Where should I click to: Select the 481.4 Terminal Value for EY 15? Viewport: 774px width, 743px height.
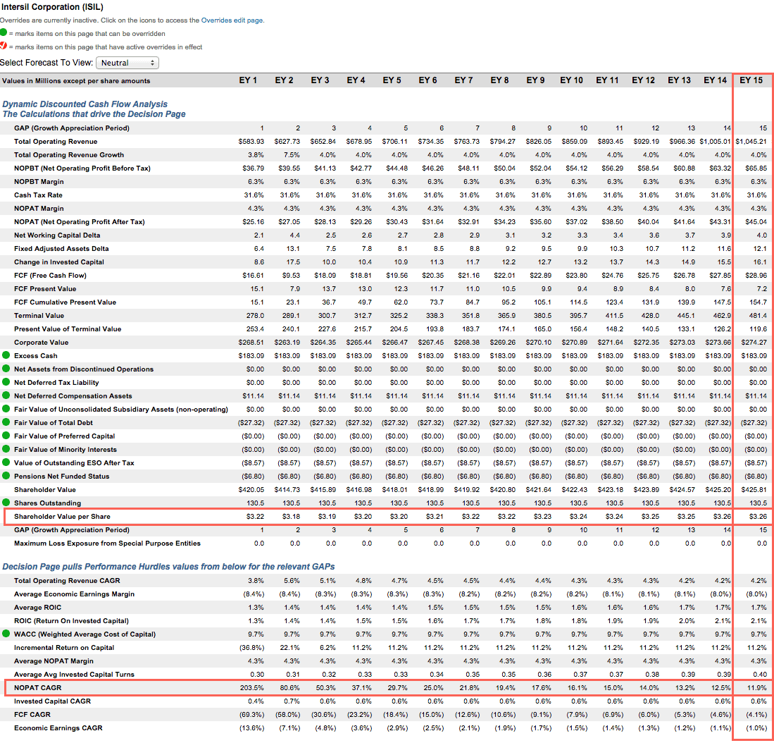point(759,315)
